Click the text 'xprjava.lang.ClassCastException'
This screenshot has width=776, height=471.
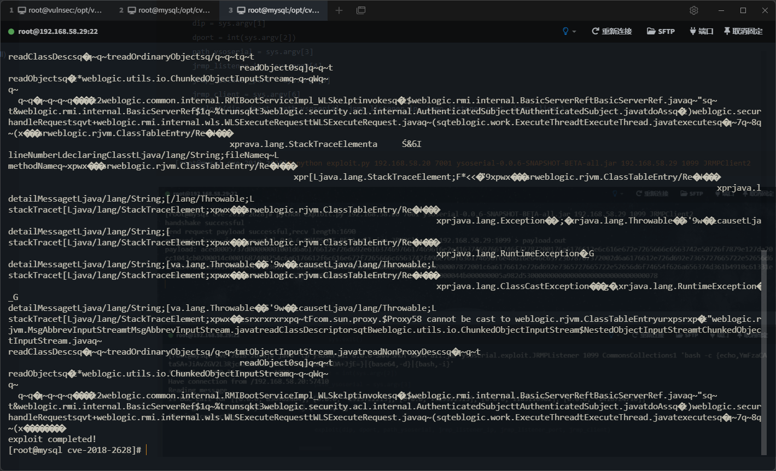tap(512, 286)
